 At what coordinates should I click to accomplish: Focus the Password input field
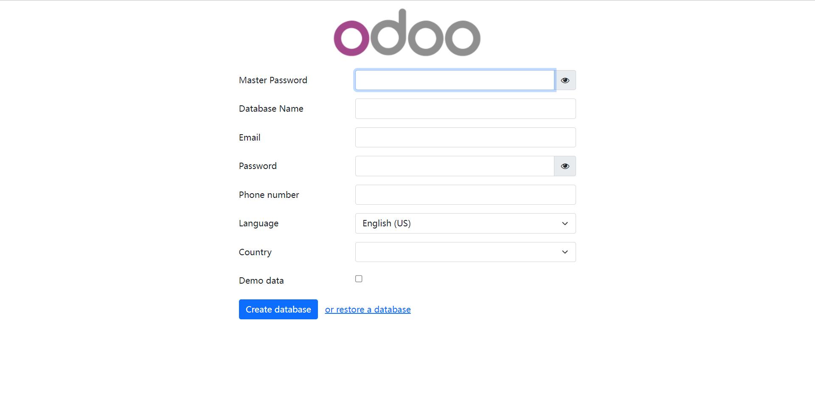click(454, 166)
